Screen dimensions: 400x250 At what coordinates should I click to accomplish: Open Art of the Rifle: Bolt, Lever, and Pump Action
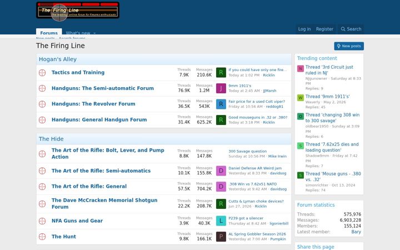[108, 153]
